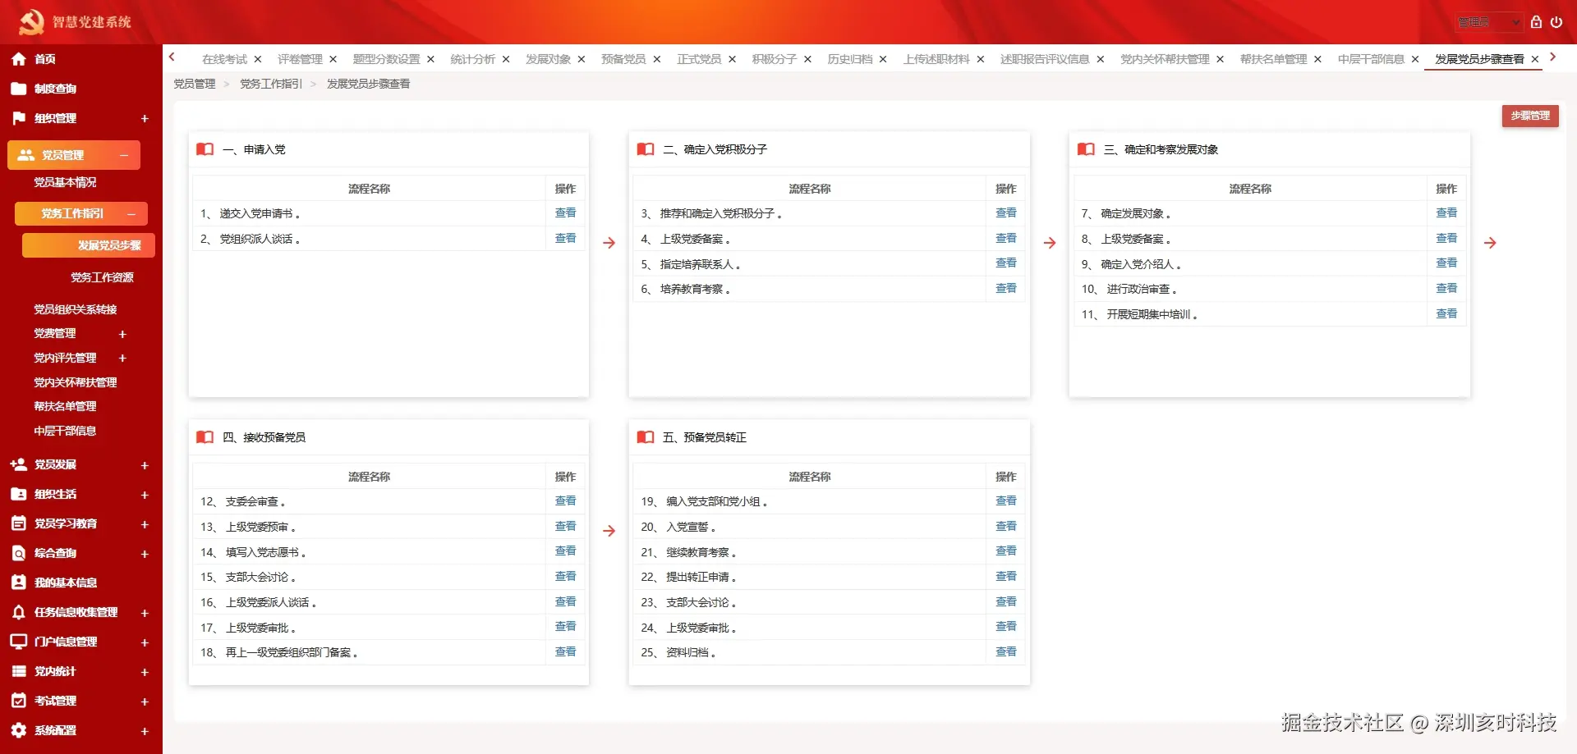Viewport: 1577px width, 754px height.
Task: Click the gear icon beside 系统配置
Action: tap(19, 730)
